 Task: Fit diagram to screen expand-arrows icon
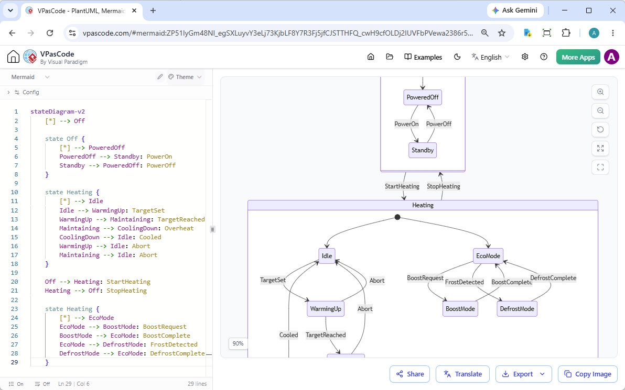pos(600,149)
